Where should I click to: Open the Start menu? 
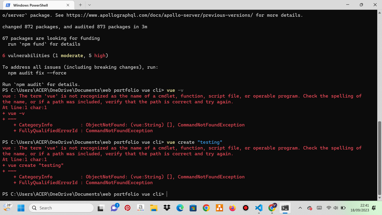pyautogui.click(x=21, y=208)
